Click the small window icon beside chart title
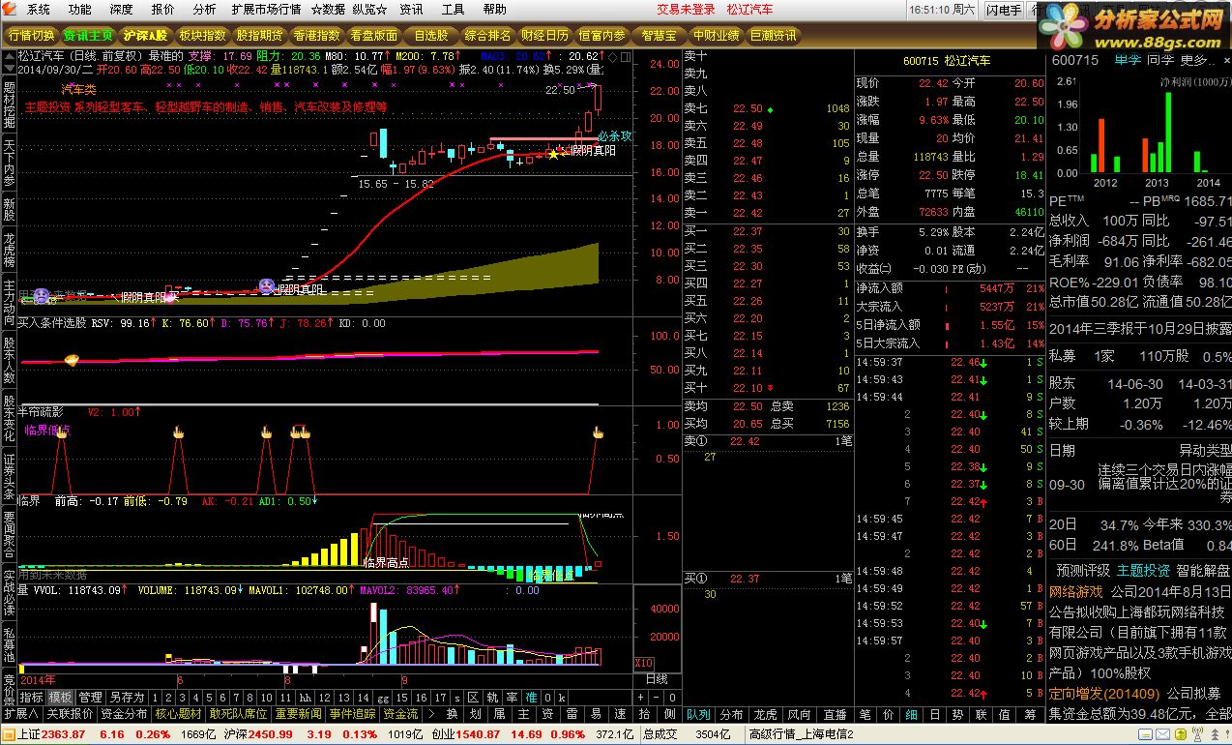 (625, 56)
